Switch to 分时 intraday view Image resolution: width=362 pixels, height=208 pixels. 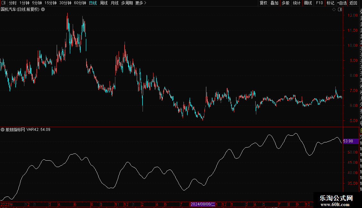13,3
